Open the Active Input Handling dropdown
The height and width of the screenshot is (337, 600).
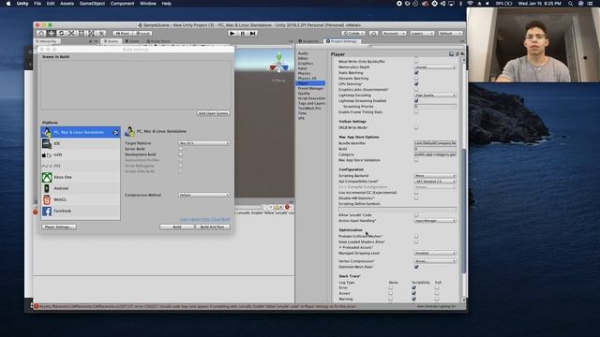435,221
